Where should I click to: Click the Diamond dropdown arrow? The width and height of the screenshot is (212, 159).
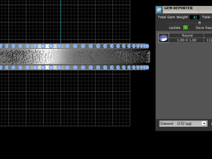point(204,124)
